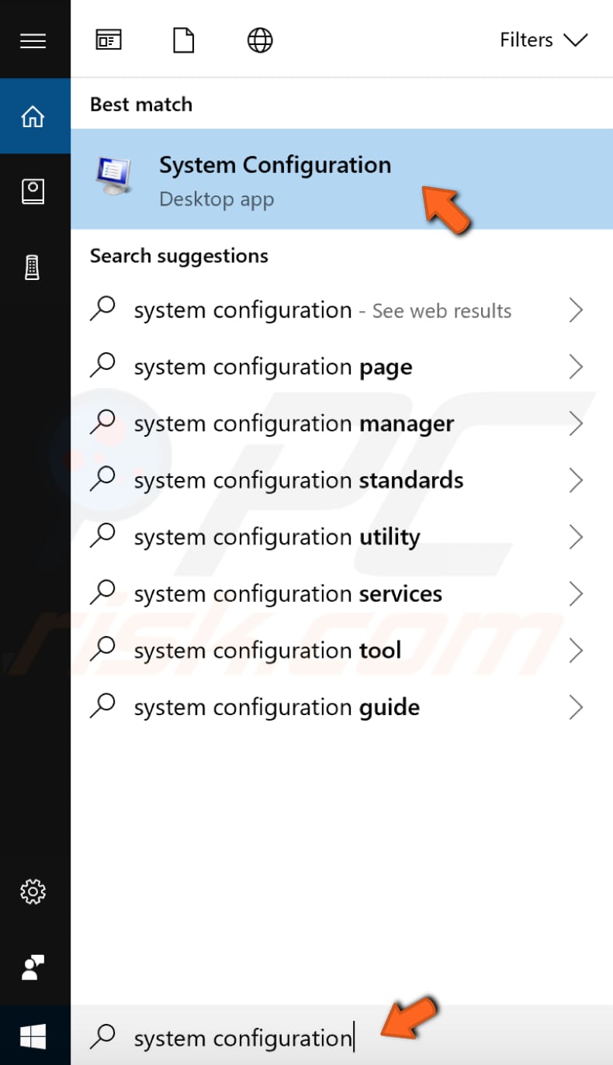Open Settings via the gear icon
This screenshot has height=1065, width=613.
tap(33, 892)
